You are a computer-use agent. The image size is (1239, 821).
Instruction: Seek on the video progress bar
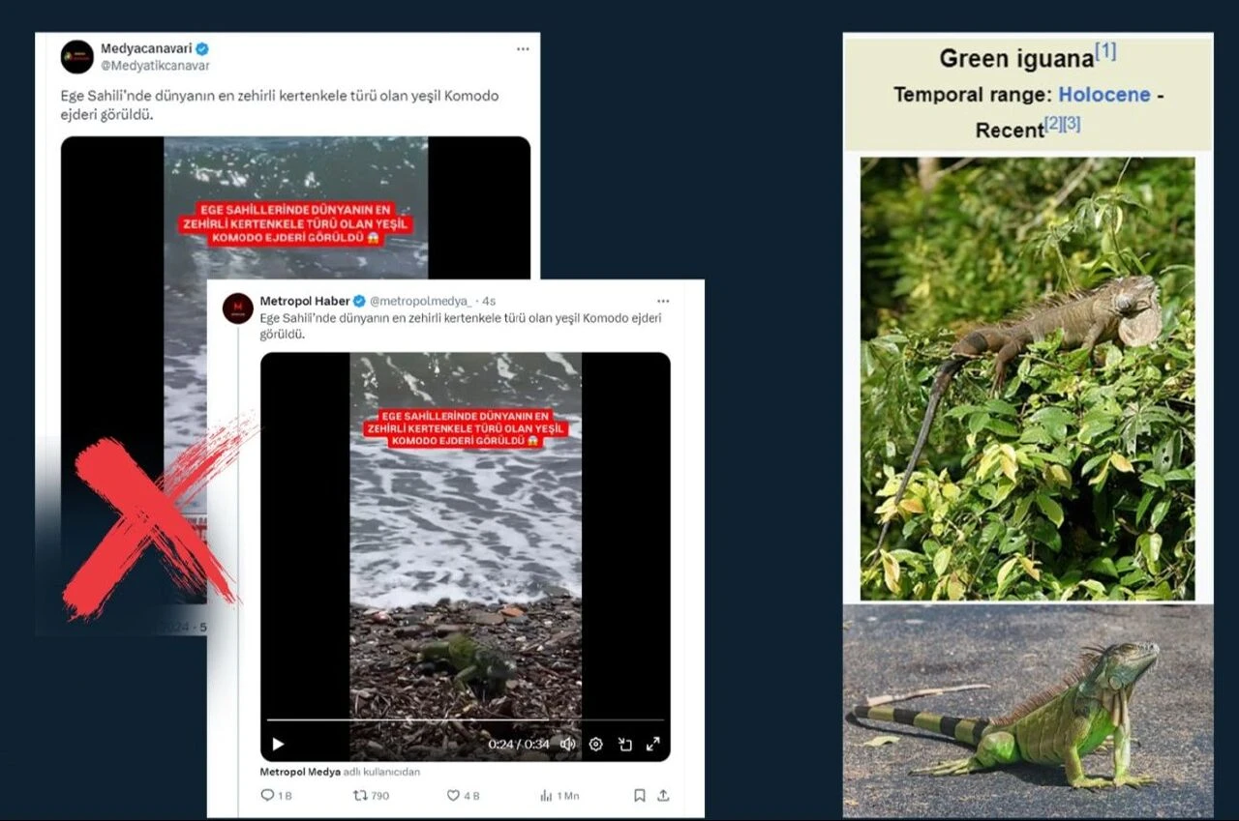click(x=465, y=719)
